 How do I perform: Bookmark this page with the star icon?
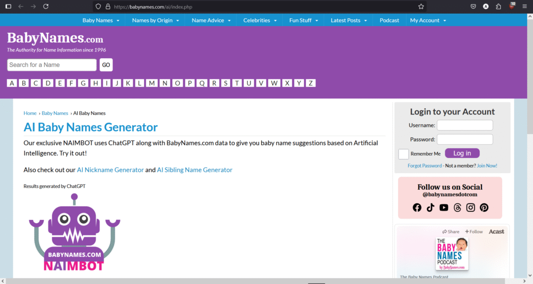pyautogui.click(x=421, y=6)
